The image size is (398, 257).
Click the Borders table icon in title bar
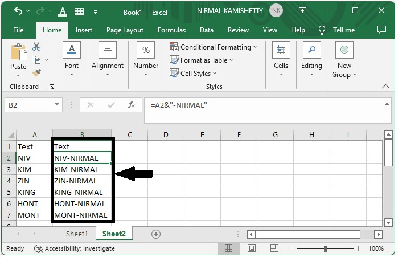pyautogui.click(x=79, y=11)
